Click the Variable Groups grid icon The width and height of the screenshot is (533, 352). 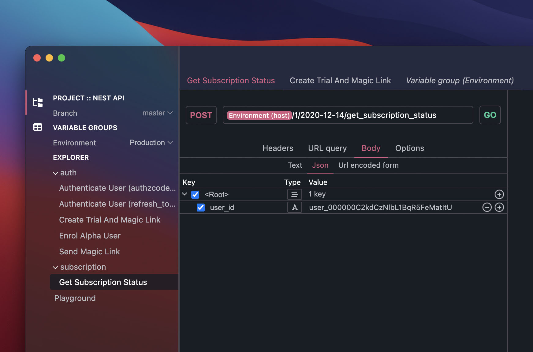coord(37,127)
